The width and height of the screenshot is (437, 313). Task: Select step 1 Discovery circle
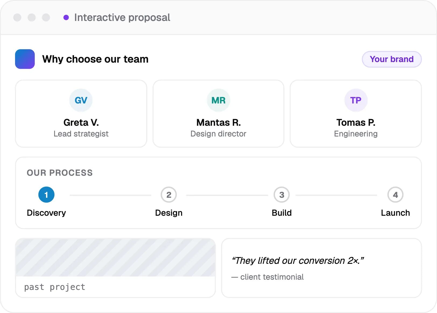pyautogui.click(x=46, y=195)
